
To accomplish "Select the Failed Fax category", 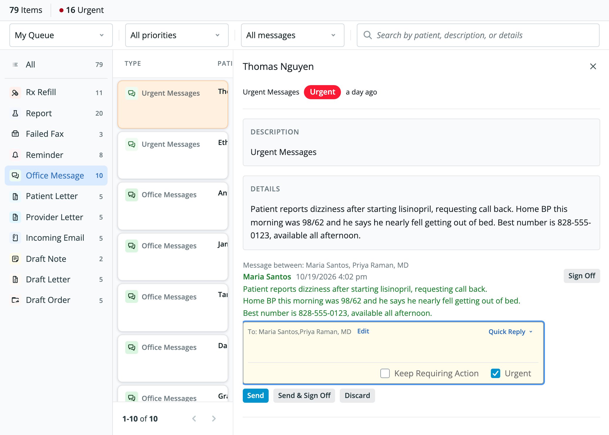I will point(56,134).
